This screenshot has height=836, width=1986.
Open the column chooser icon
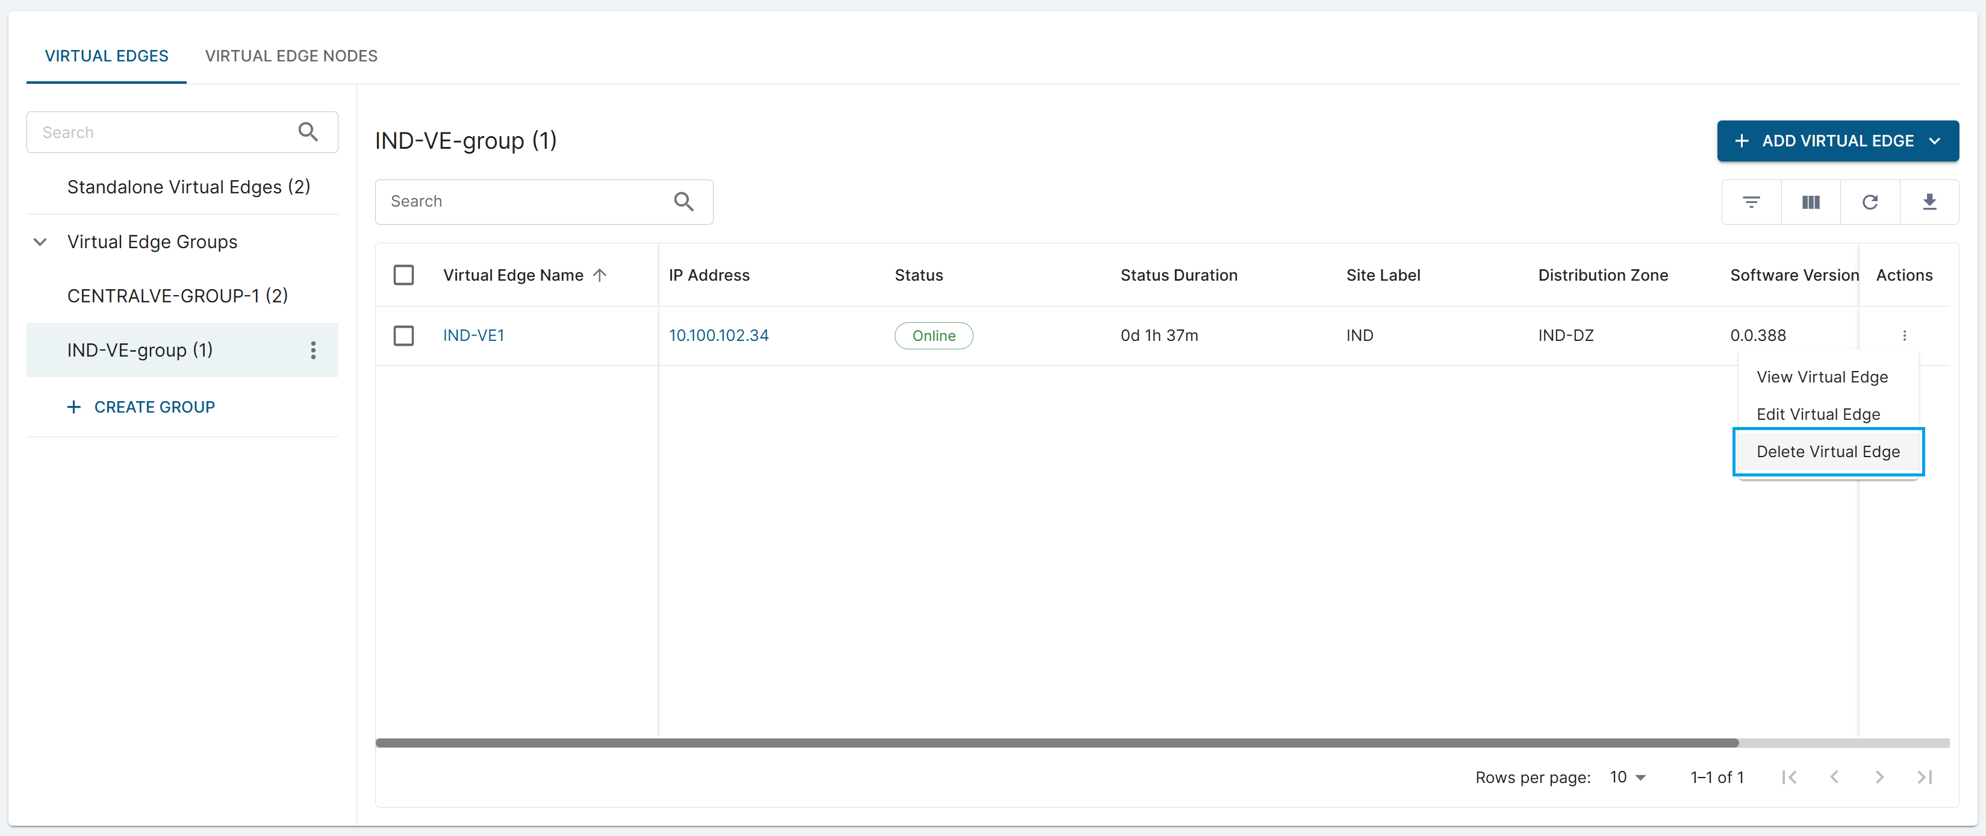[x=1810, y=202]
